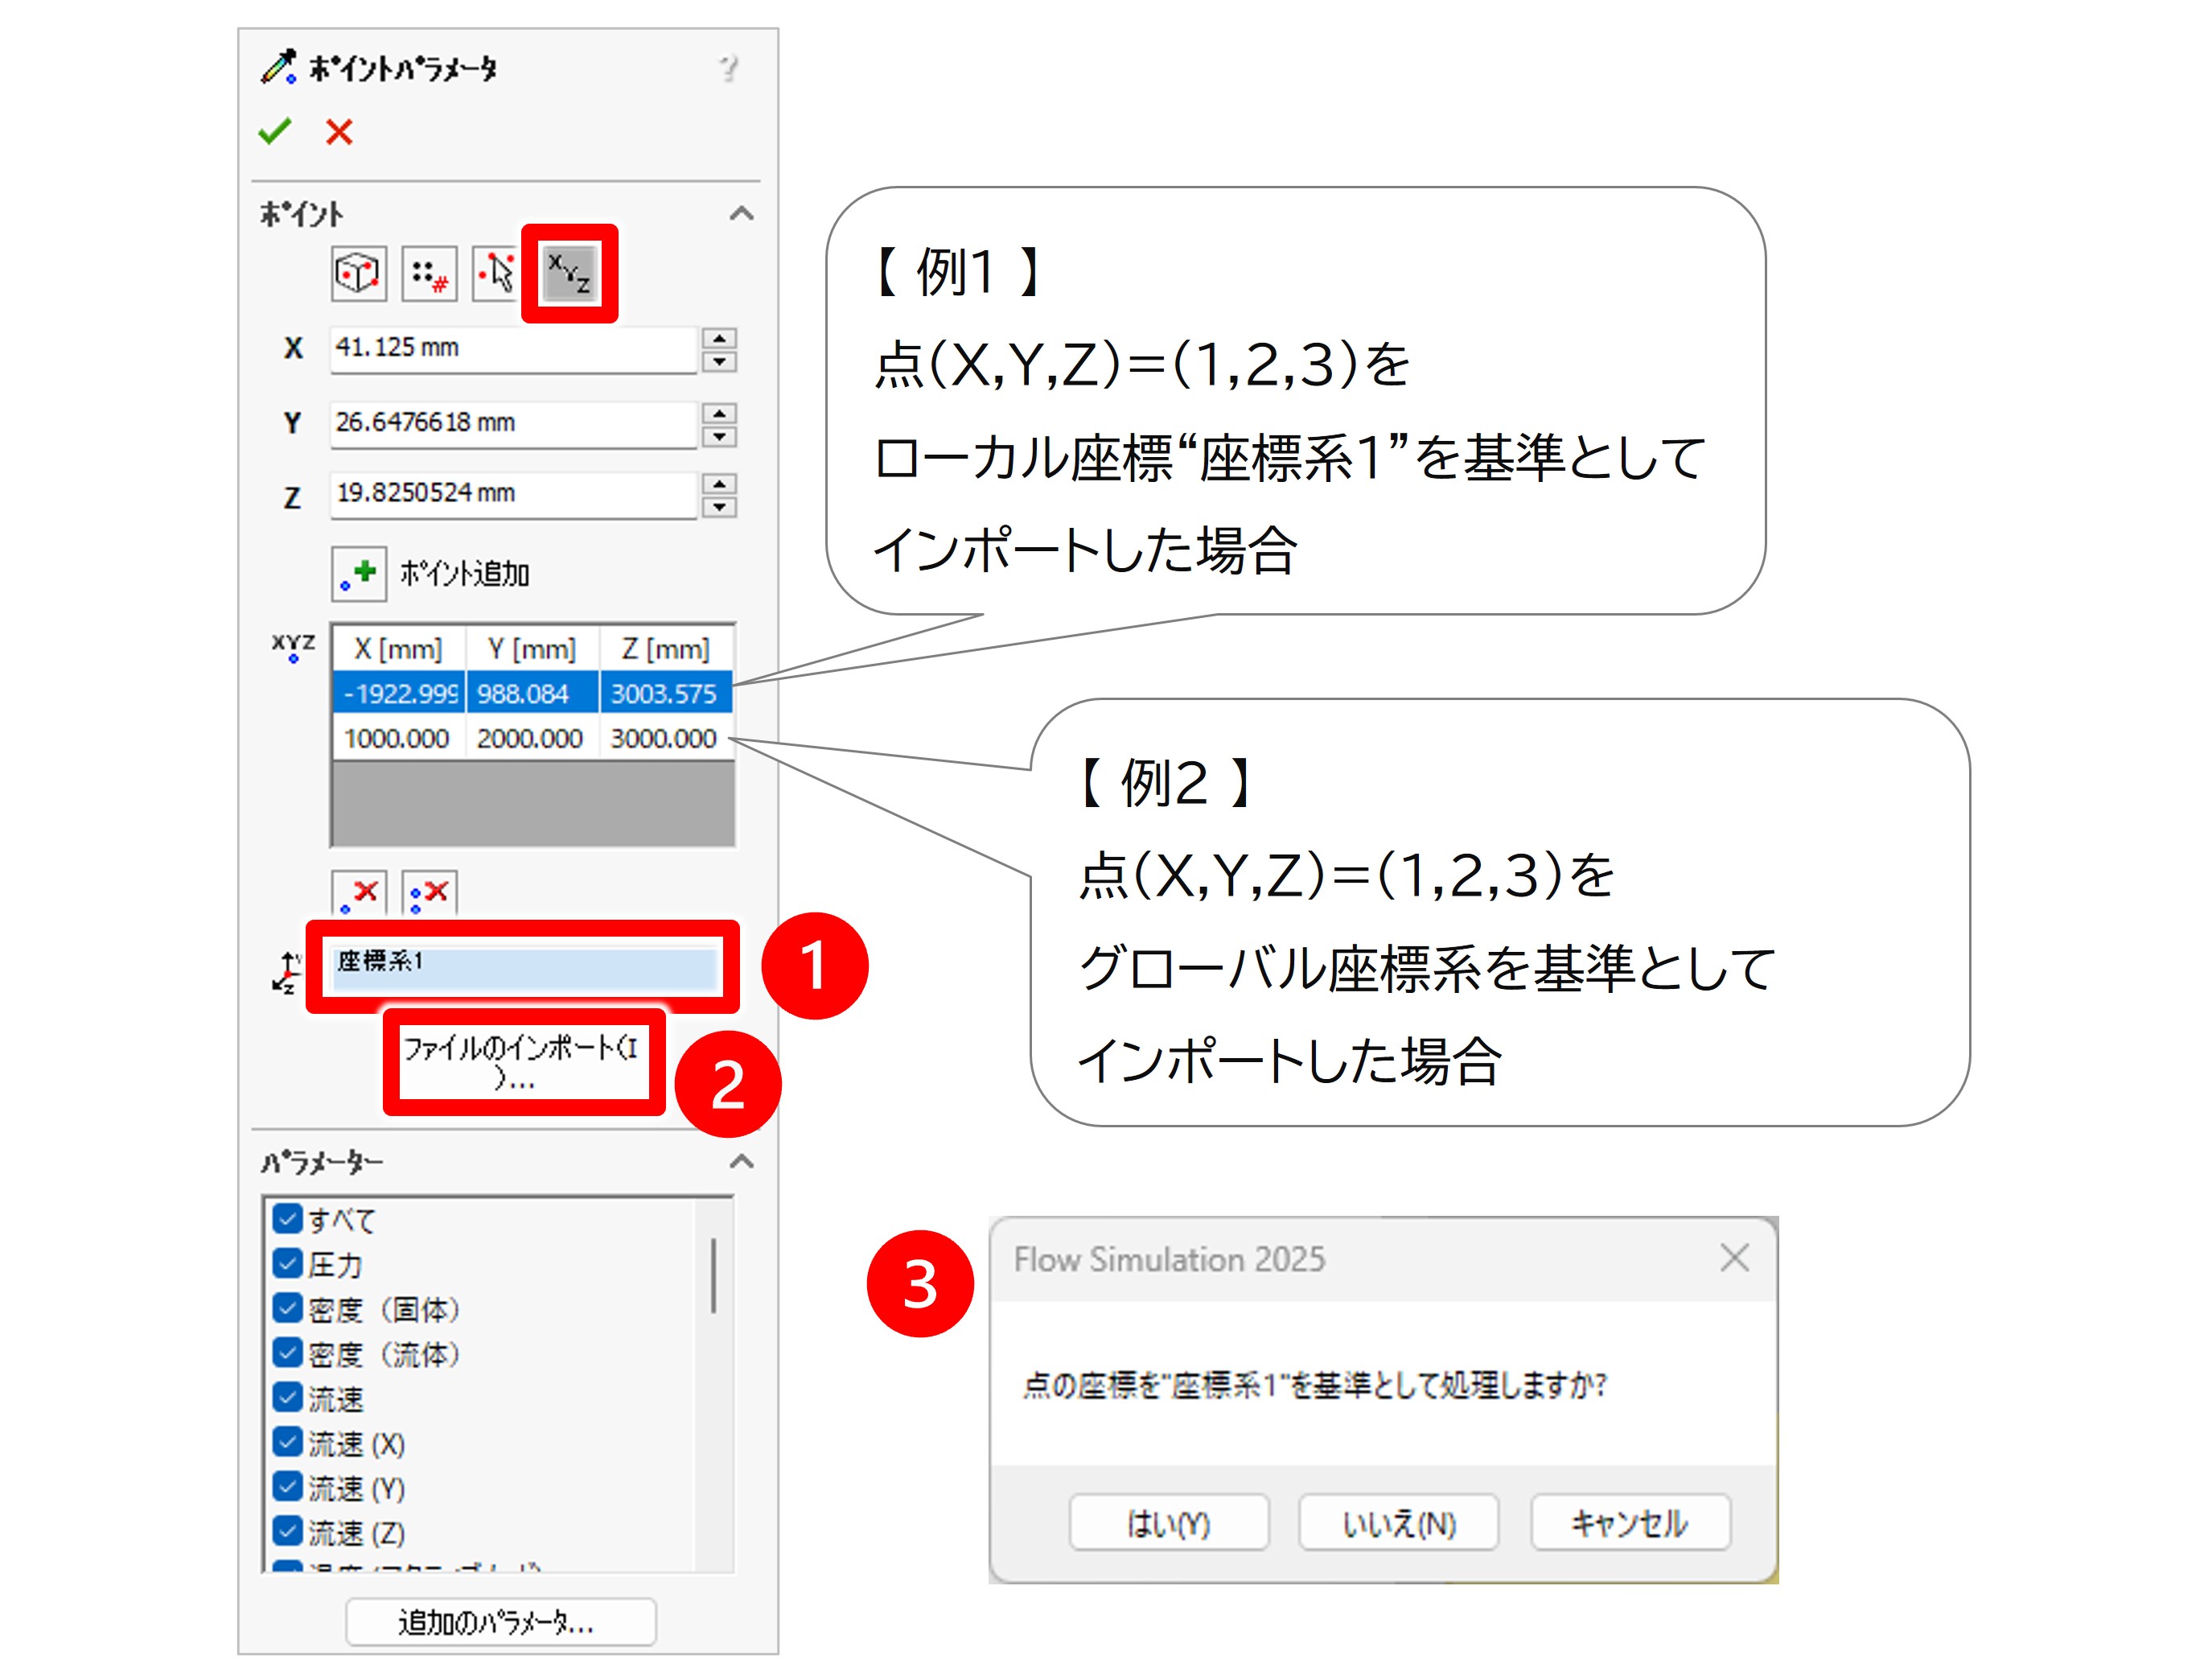The image size is (2212, 1660).
Task: Select the table cell -1922.999
Action: (399, 693)
